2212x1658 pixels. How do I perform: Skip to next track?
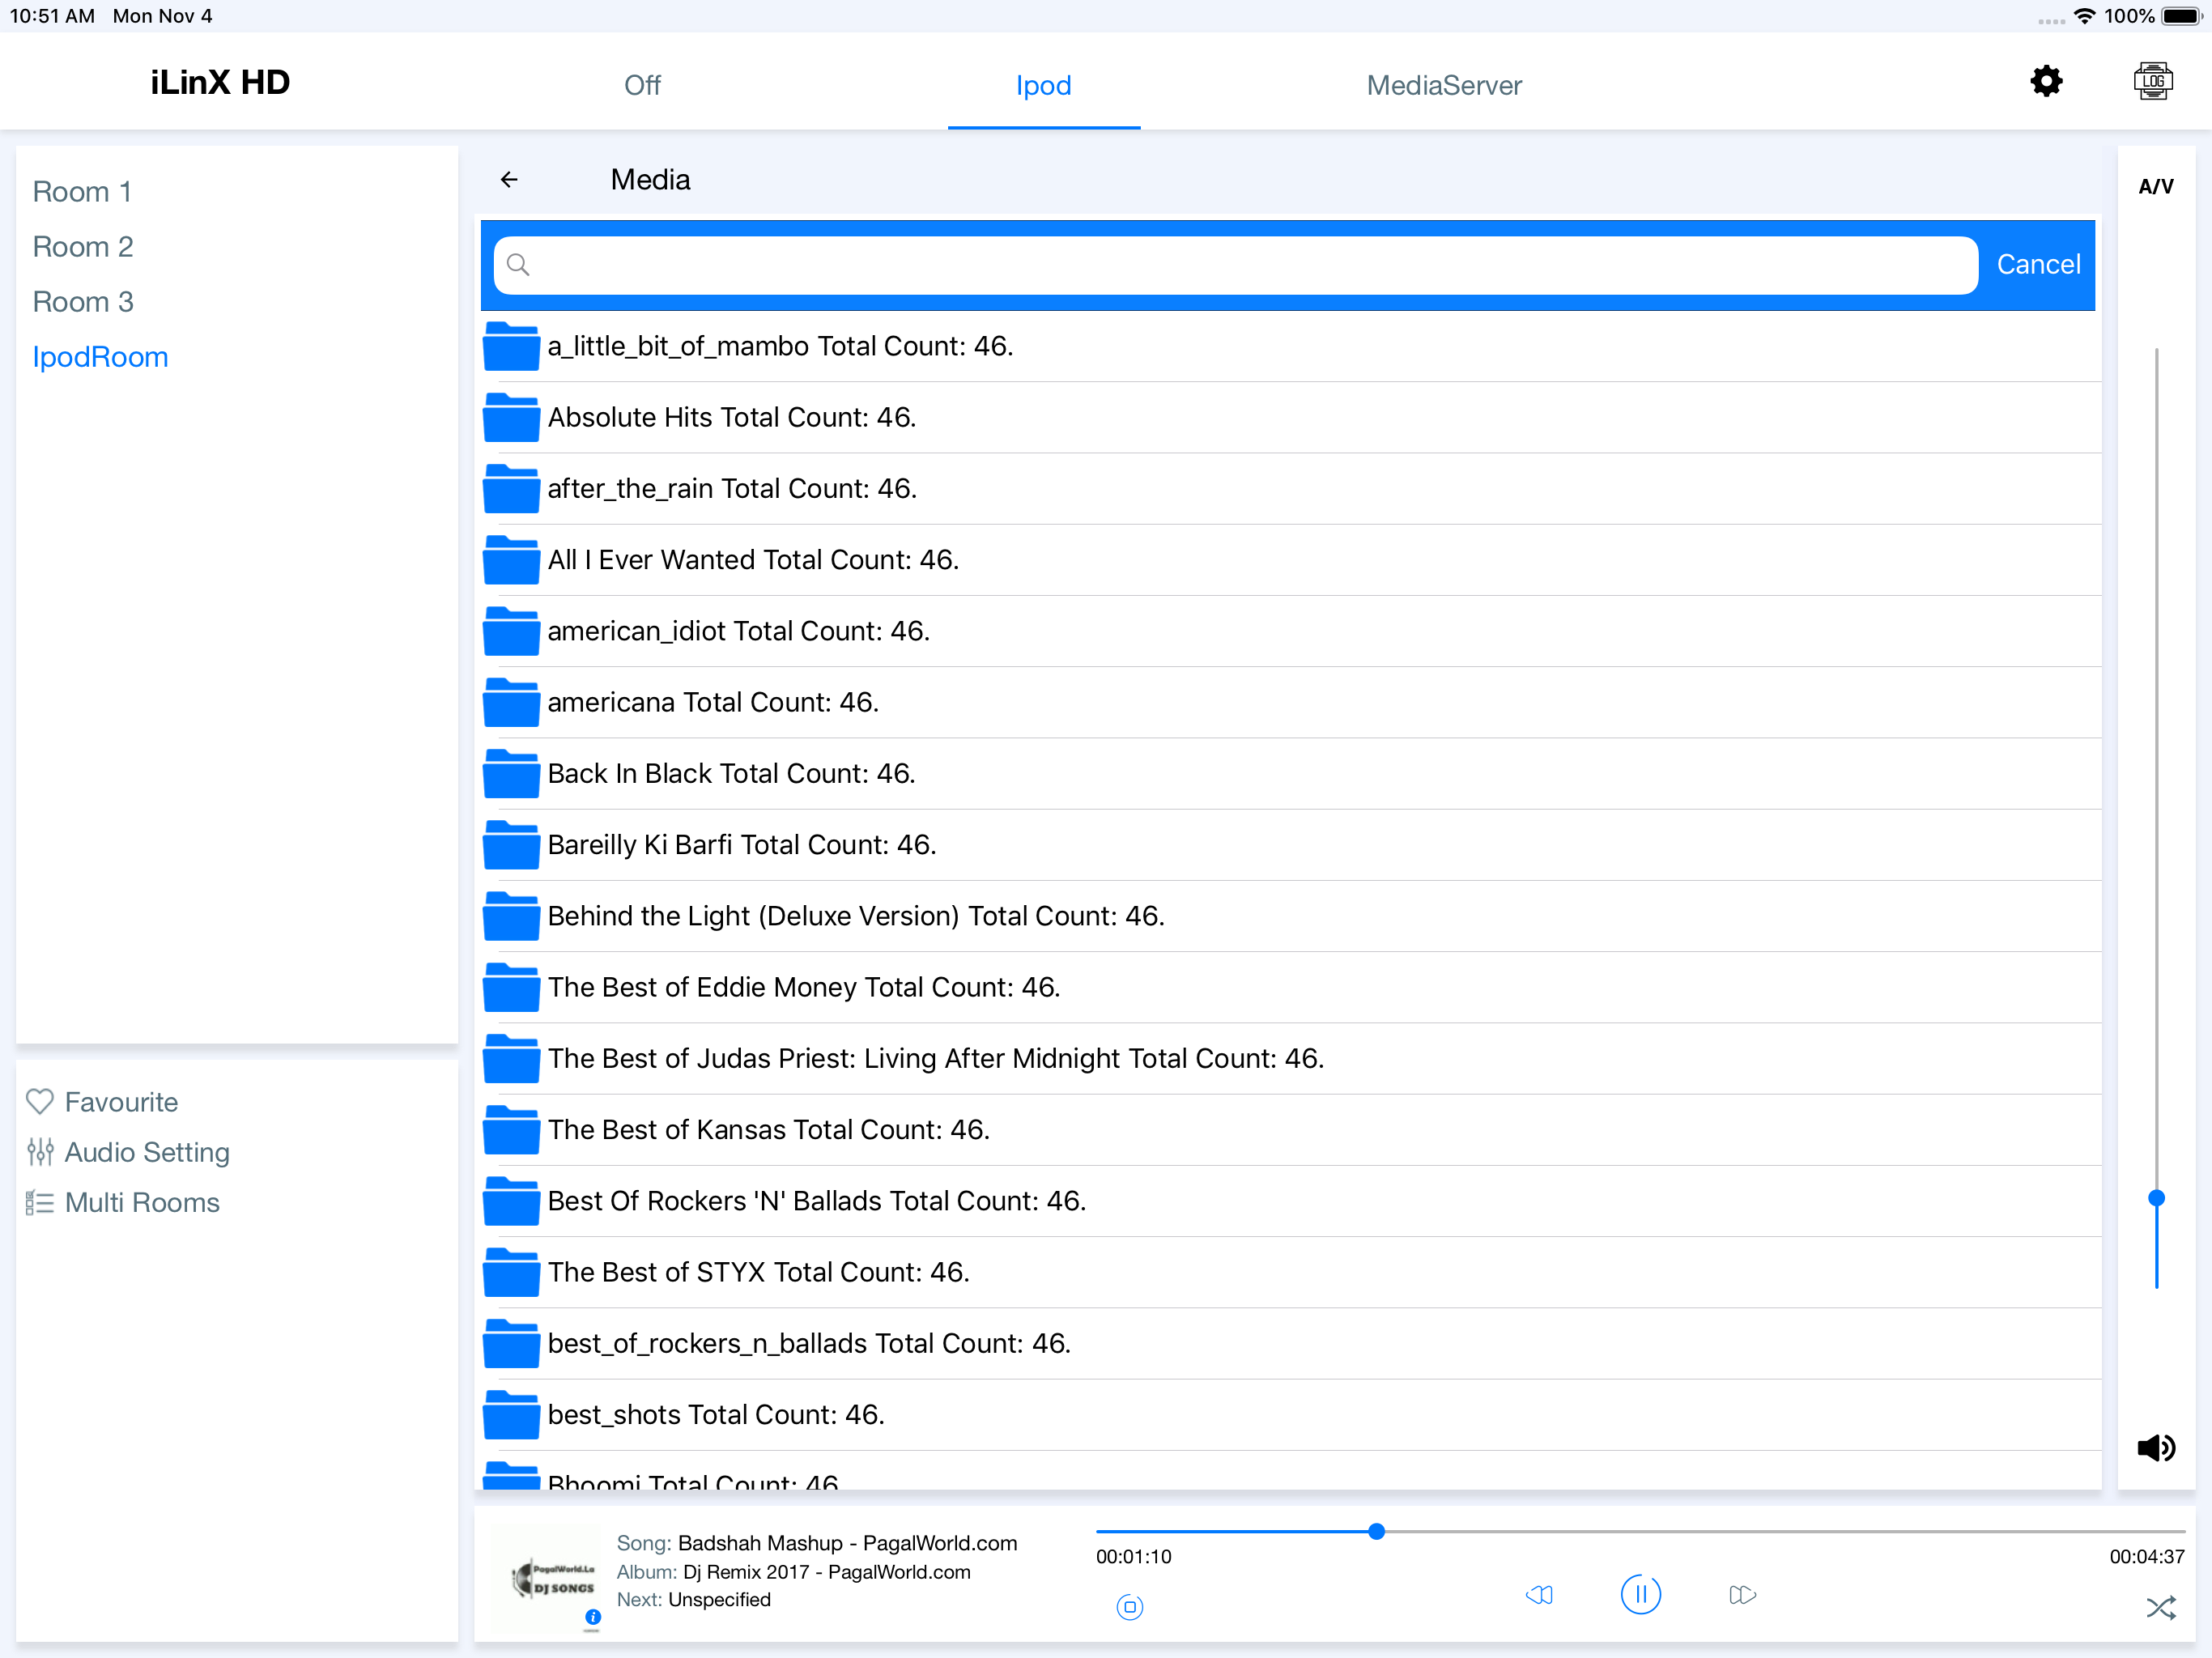pyautogui.click(x=1742, y=1595)
